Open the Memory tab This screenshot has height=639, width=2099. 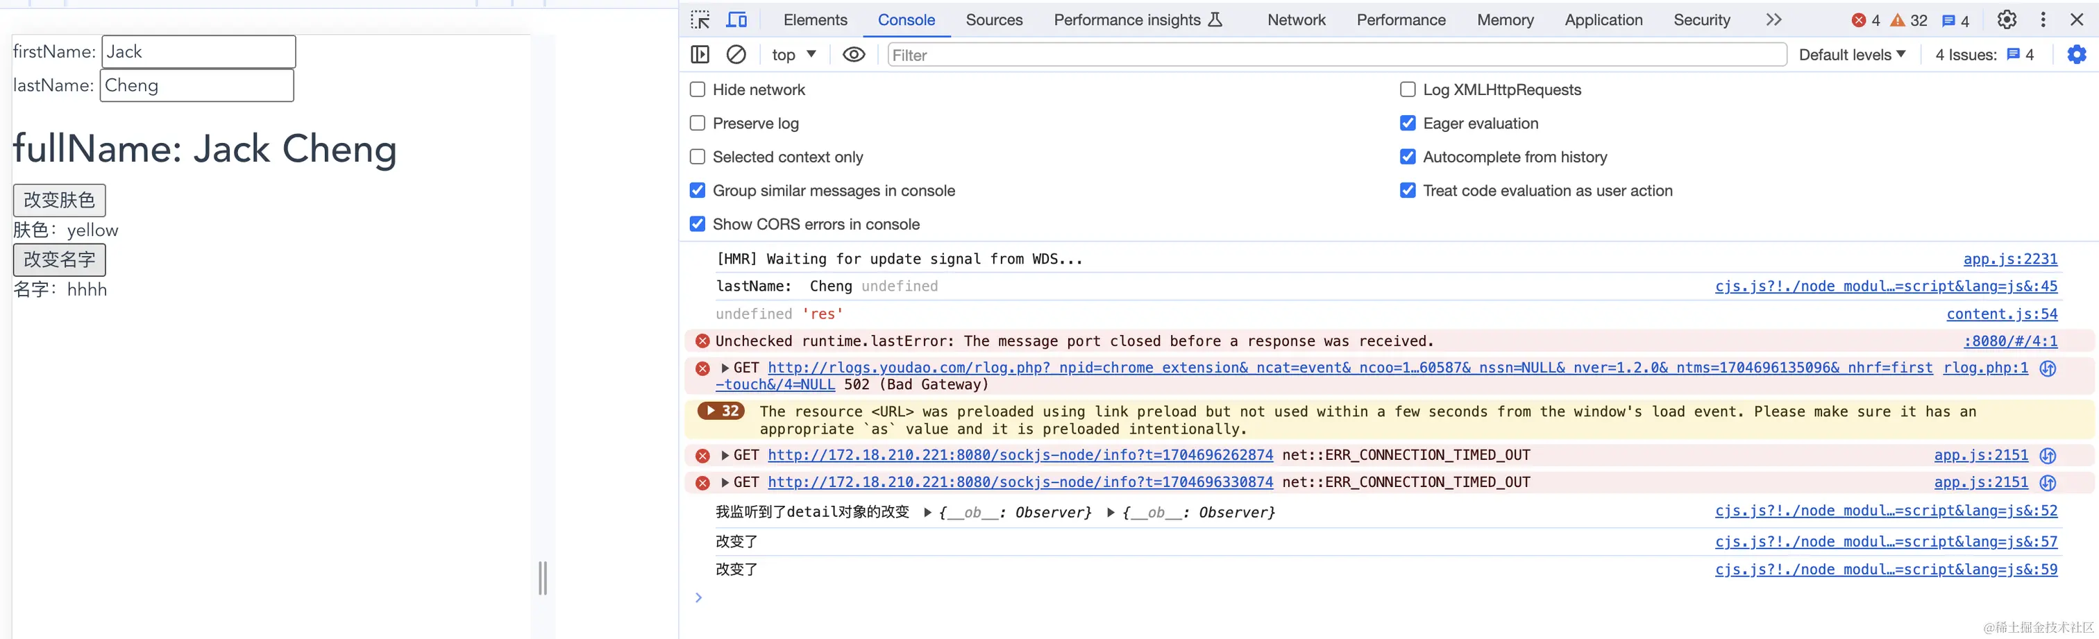pos(1505,19)
